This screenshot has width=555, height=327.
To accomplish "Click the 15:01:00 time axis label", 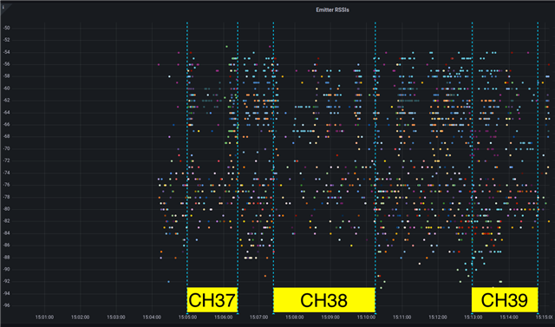I will point(44,317).
